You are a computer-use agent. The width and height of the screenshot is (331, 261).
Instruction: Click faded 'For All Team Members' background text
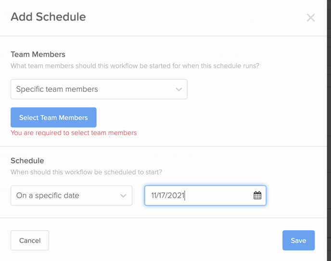click(x=226, y=56)
